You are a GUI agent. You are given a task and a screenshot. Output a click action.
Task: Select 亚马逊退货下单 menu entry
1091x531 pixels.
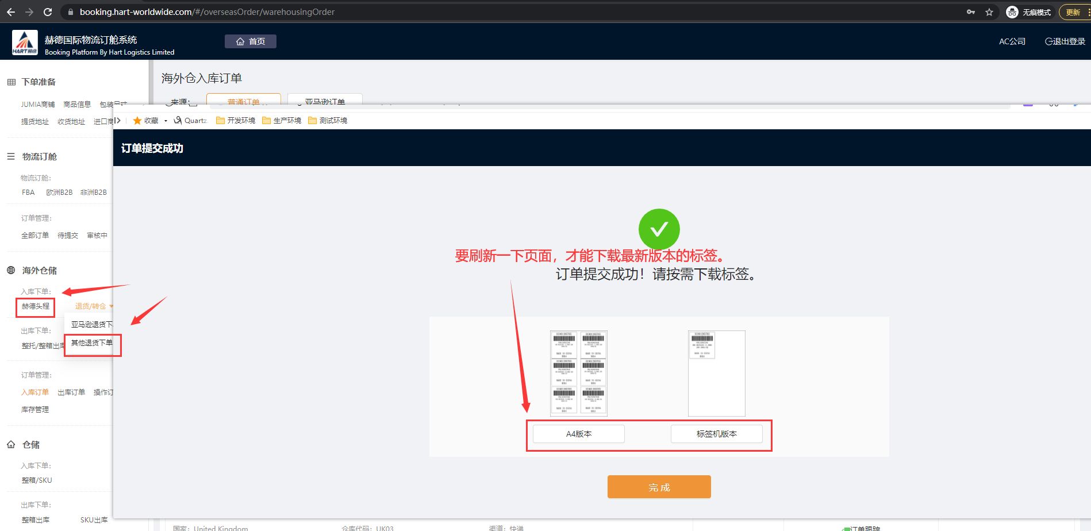pyautogui.click(x=91, y=325)
